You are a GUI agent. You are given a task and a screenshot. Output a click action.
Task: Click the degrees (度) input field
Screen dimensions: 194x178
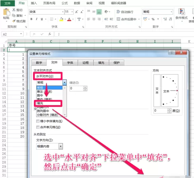click(161, 111)
